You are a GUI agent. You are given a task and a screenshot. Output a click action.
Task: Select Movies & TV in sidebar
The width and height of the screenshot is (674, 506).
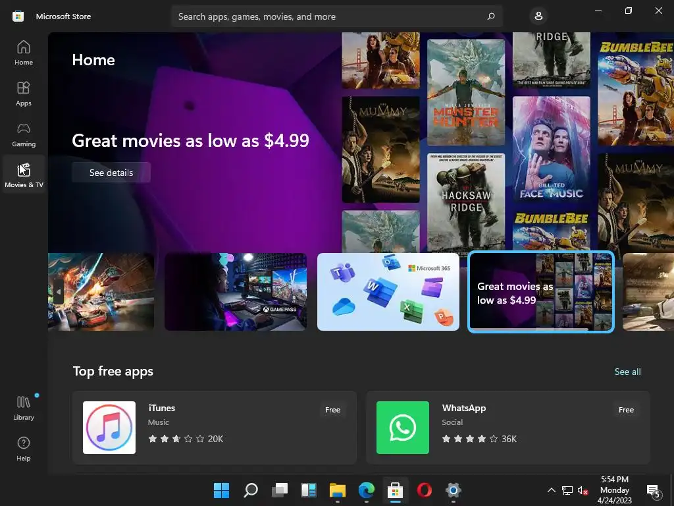coord(24,175)
